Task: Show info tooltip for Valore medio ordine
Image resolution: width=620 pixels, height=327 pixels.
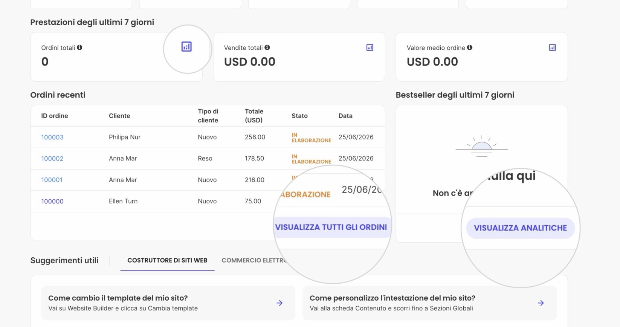Action: coord(470,47)
